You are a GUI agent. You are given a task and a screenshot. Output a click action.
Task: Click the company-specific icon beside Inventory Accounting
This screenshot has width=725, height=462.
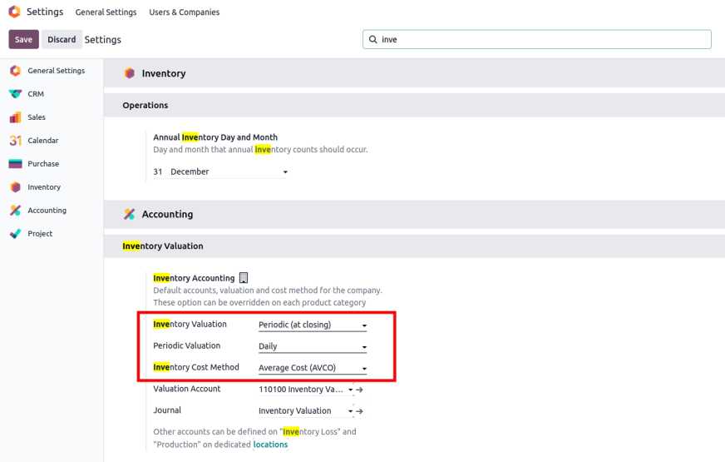click(244, 278)
